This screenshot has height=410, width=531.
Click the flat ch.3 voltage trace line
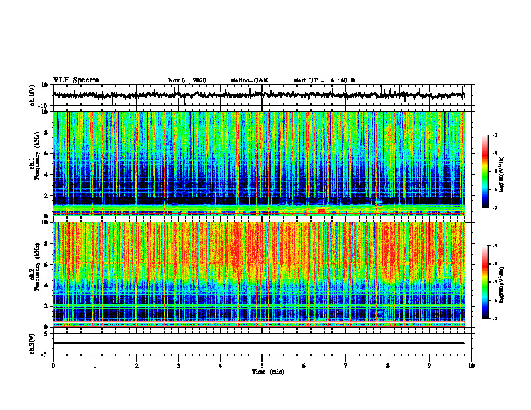(x=258, y=343)
